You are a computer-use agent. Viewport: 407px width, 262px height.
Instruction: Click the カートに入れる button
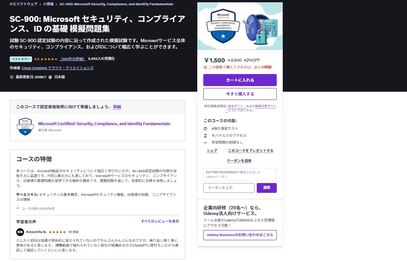240,80
